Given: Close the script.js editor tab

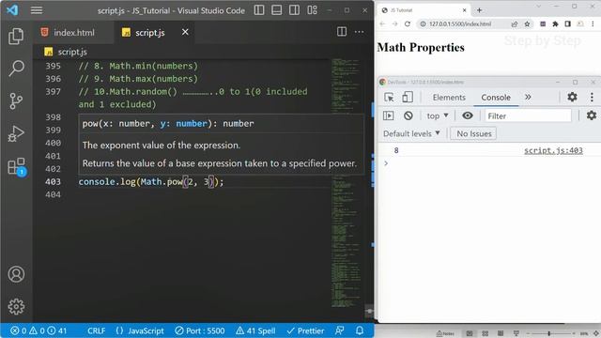Looking at the screenshot, I should (185, 32).
